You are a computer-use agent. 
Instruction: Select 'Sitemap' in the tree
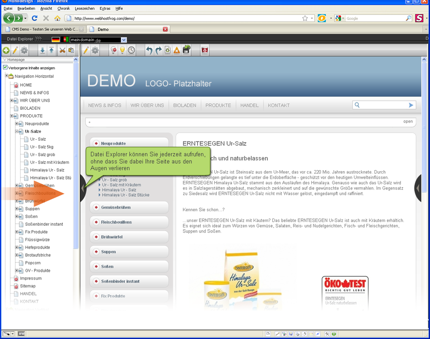28,286
